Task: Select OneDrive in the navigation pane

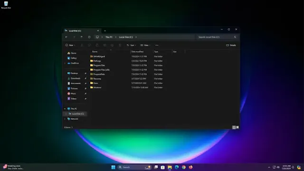Action: pyautogui.click(x=73, y=63)
